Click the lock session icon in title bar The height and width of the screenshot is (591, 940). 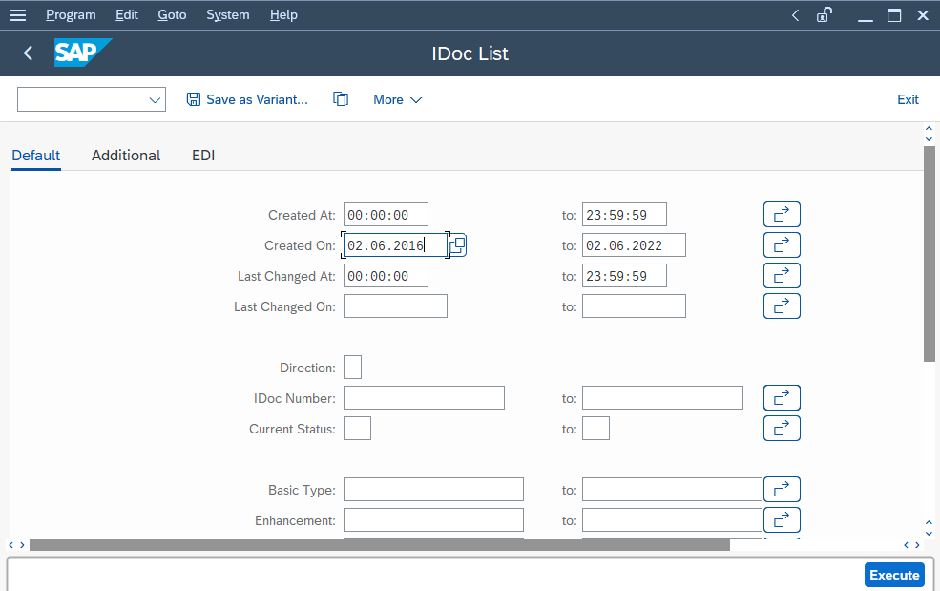coord(825,15)
